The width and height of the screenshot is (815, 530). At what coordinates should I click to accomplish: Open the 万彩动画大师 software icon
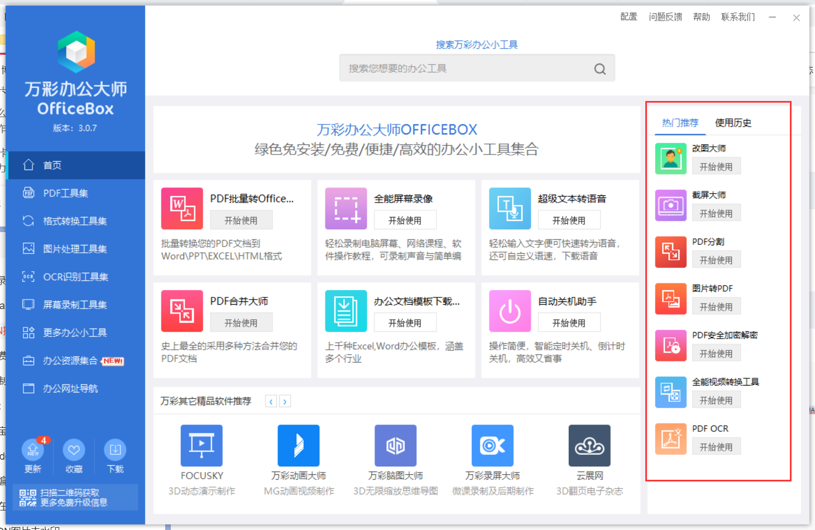(x=299, y=446)
